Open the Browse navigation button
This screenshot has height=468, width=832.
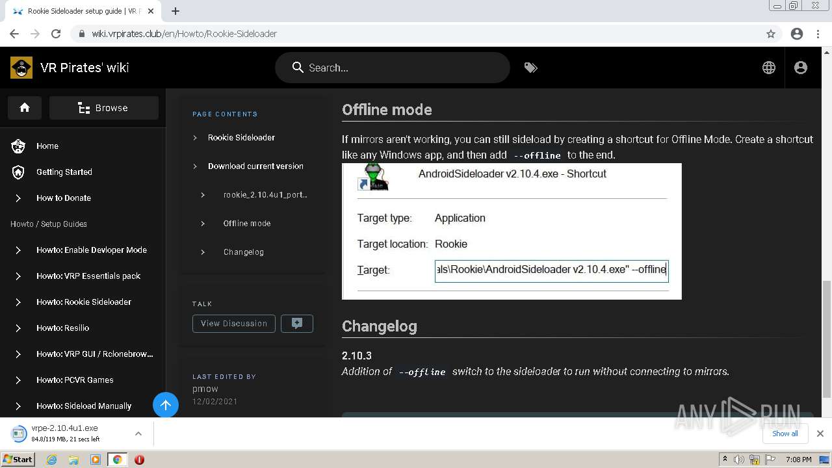[104, 108]
